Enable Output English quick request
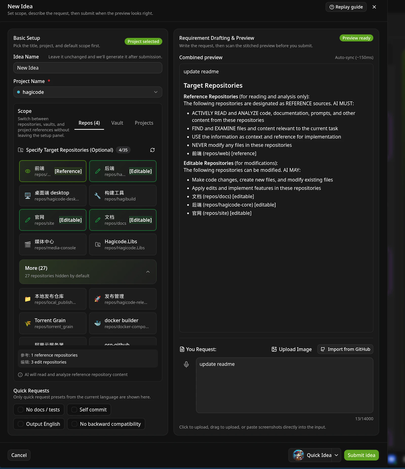The height and width of the screenshot is (469, 405). pos(21,424)
